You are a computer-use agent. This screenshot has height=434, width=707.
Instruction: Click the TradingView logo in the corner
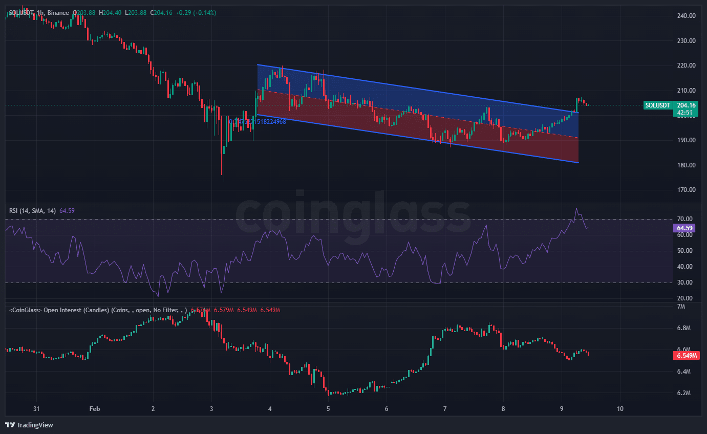pyautogui.click(x=29, y=425)
